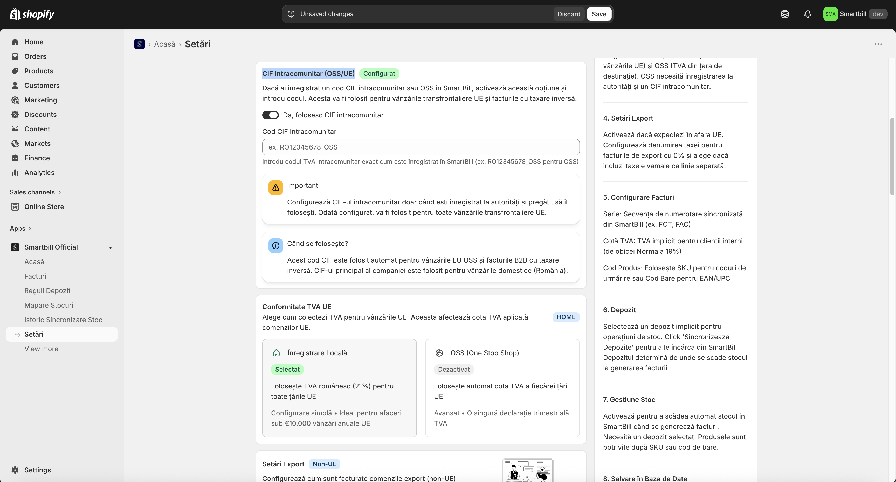Click the Selectat badge
This screenshot has height=482, width=896.
click(287, 370)
